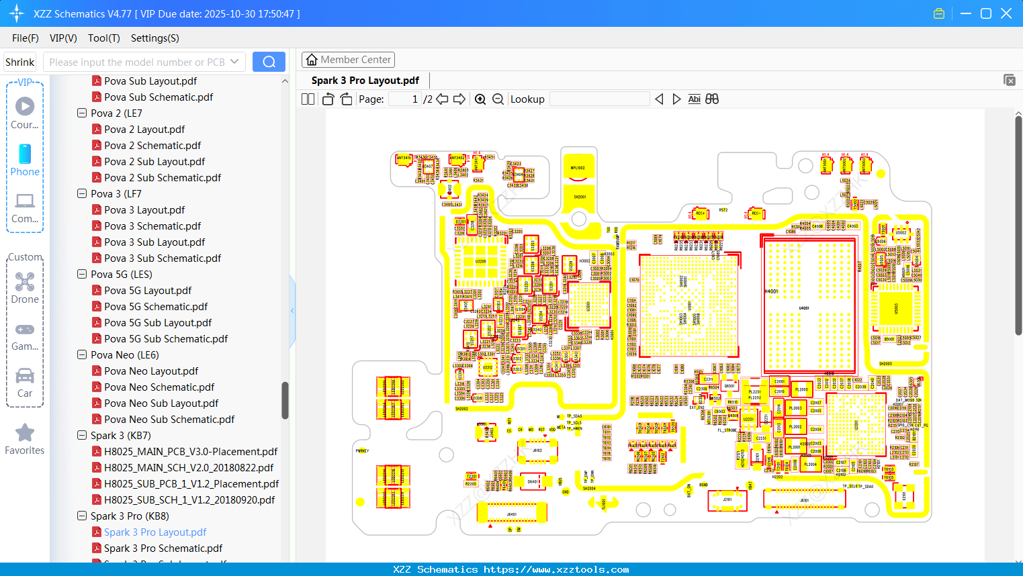The height and width of the screenshot is (576, 1023).
Task: Switch to the Spark 3 Pro Layout.pdf tab
Action: [x=365, y=80]
